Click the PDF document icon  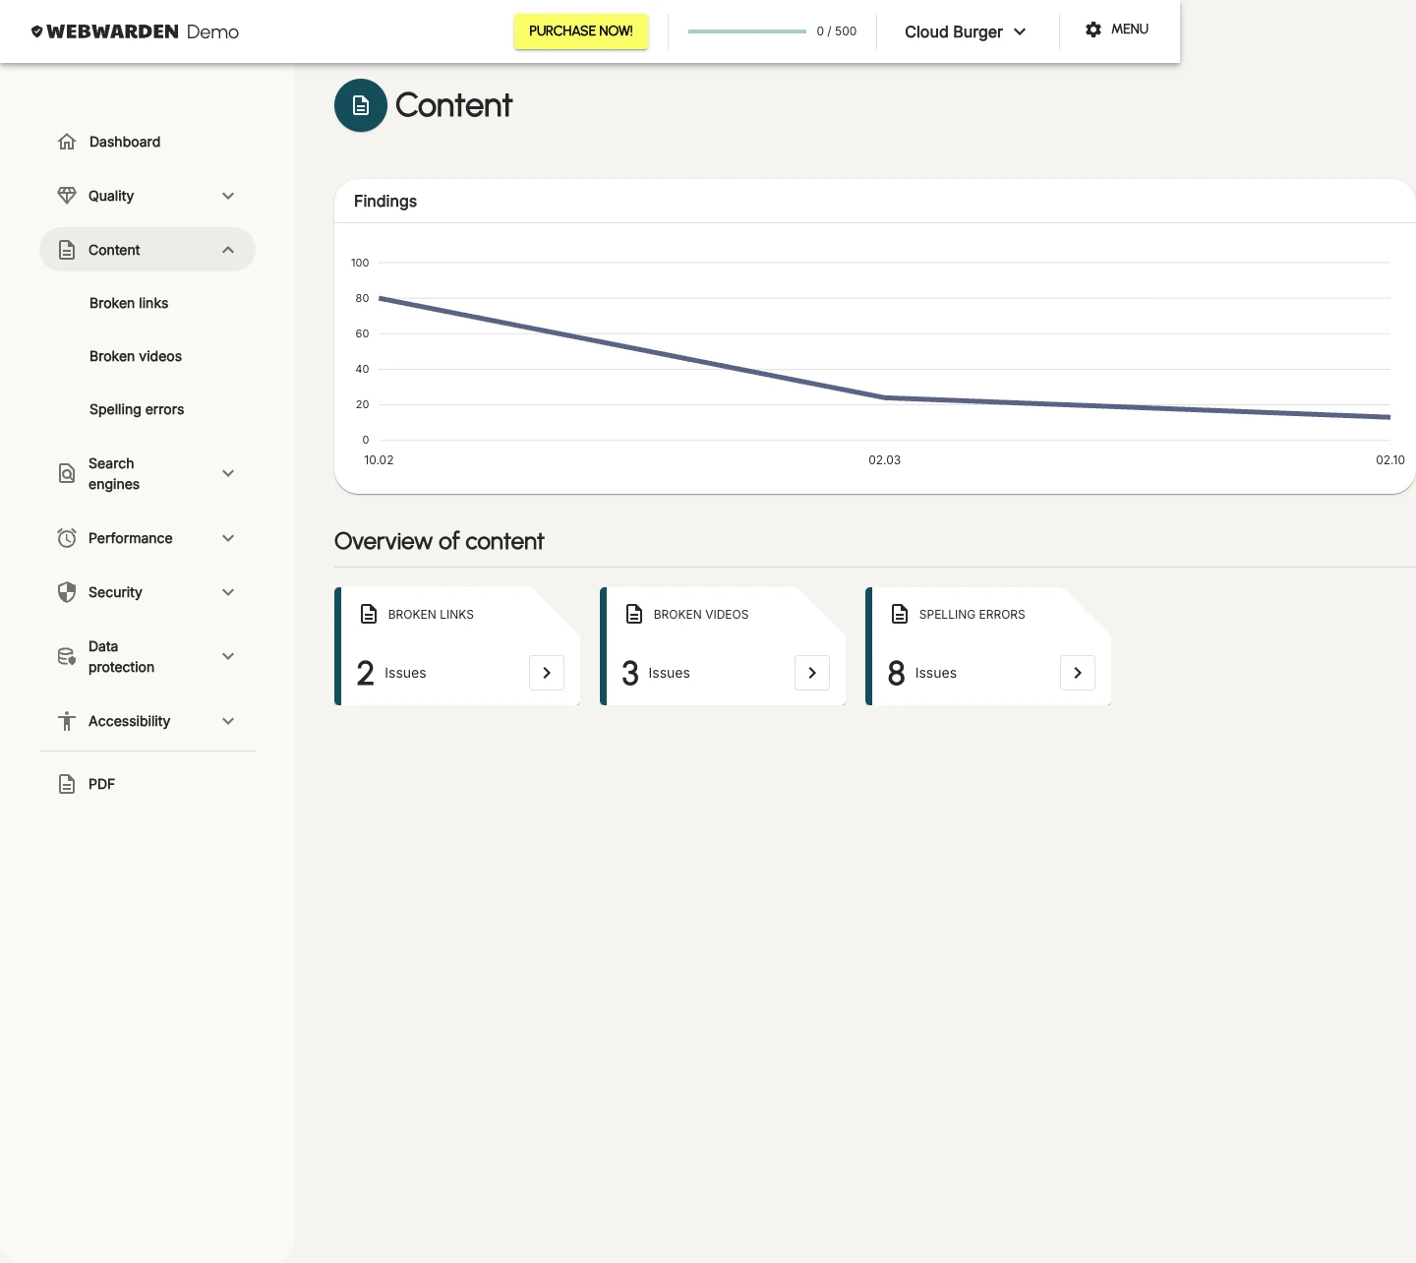(x=67, y=784)
